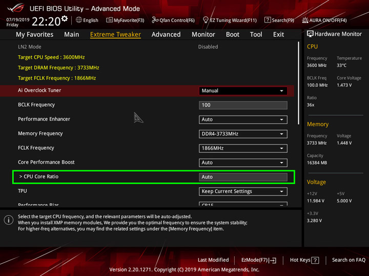Open the Performance Enhancer dropdown

pyautogui.click(x=243, y=120)
